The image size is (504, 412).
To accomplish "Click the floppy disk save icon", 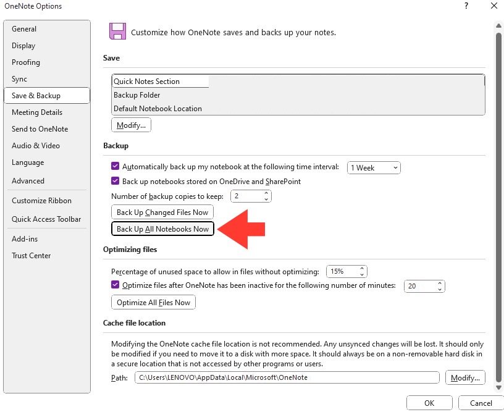I will 117,31.
